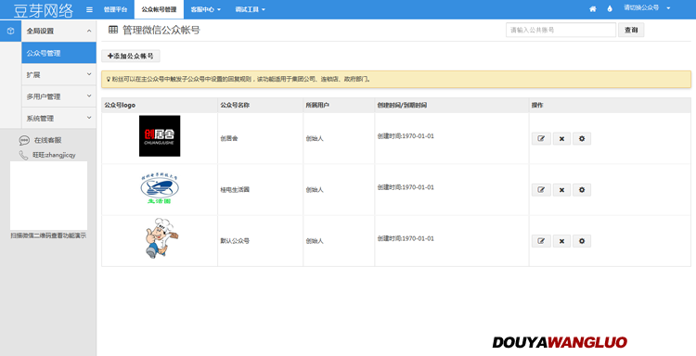Open the 调试工具 dropdown menu
The width and height of the screenshot is (696, 356).
pos(250,9)
